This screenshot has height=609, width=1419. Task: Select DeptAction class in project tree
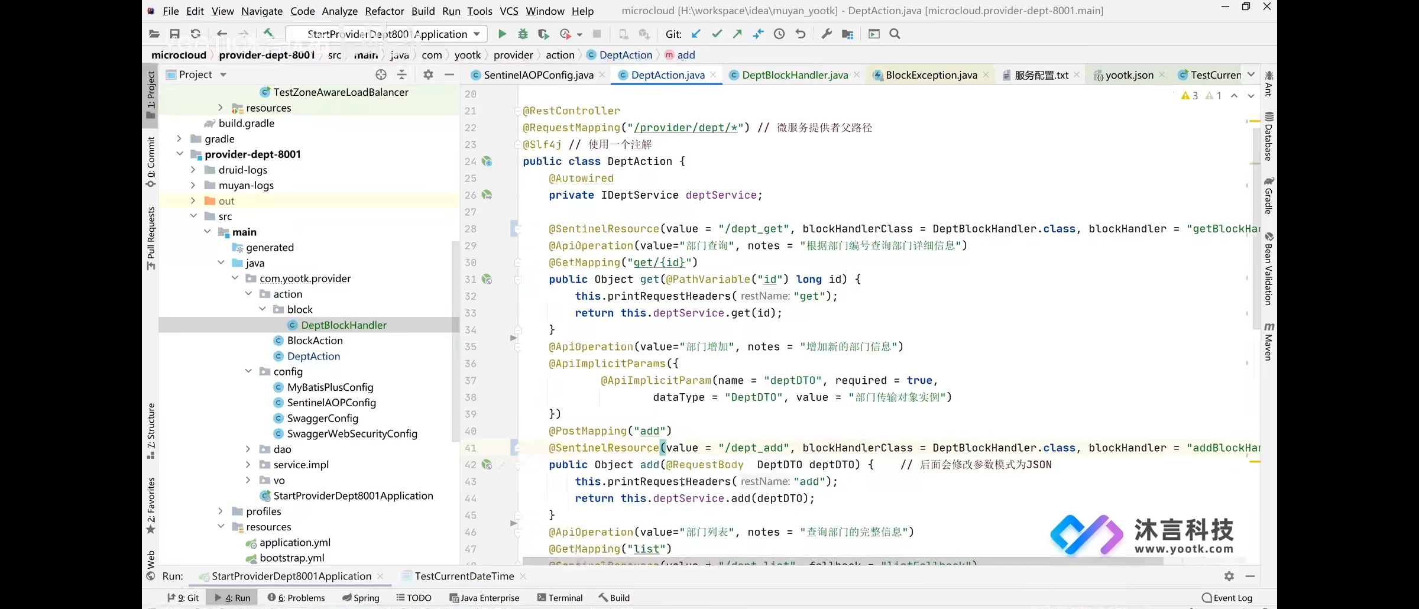pyautogui.click(x=313, y=356)
